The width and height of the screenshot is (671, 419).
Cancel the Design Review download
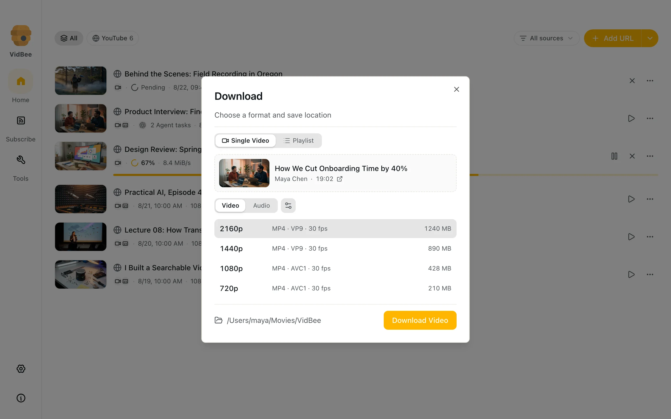(632, 156)
